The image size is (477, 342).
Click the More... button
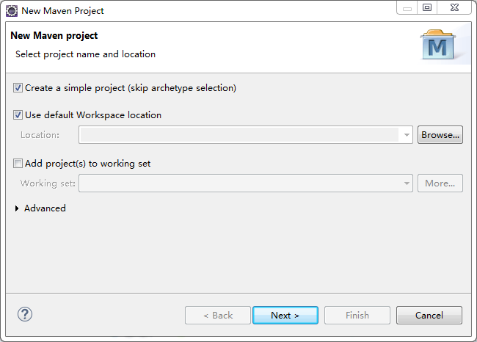click(440, 183)
